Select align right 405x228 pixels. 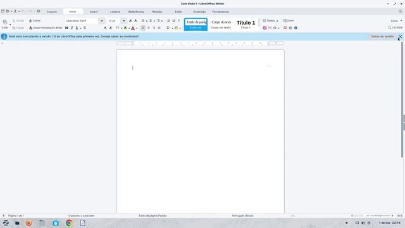click(x=154, y=28)
